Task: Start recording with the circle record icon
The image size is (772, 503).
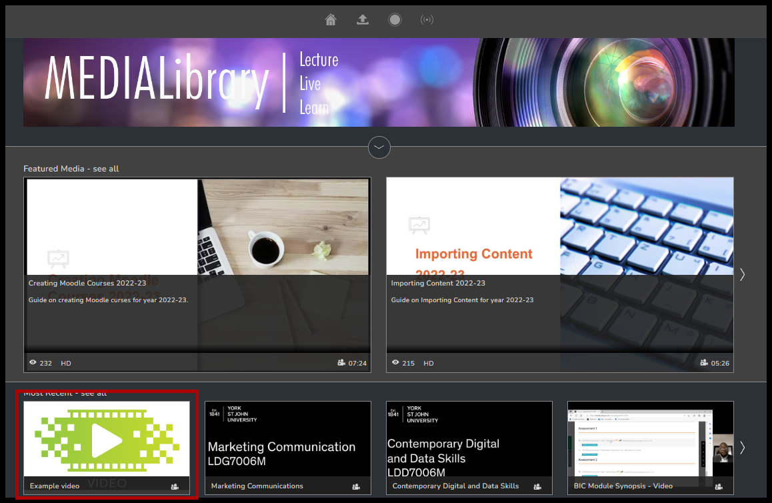Action: pyautogui.click(x=395, y=20)
